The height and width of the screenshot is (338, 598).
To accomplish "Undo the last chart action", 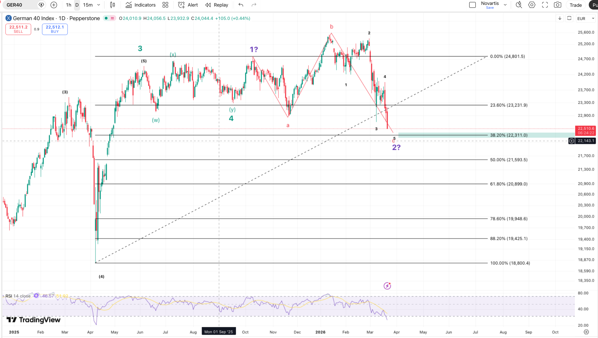I will coord(241,5).
